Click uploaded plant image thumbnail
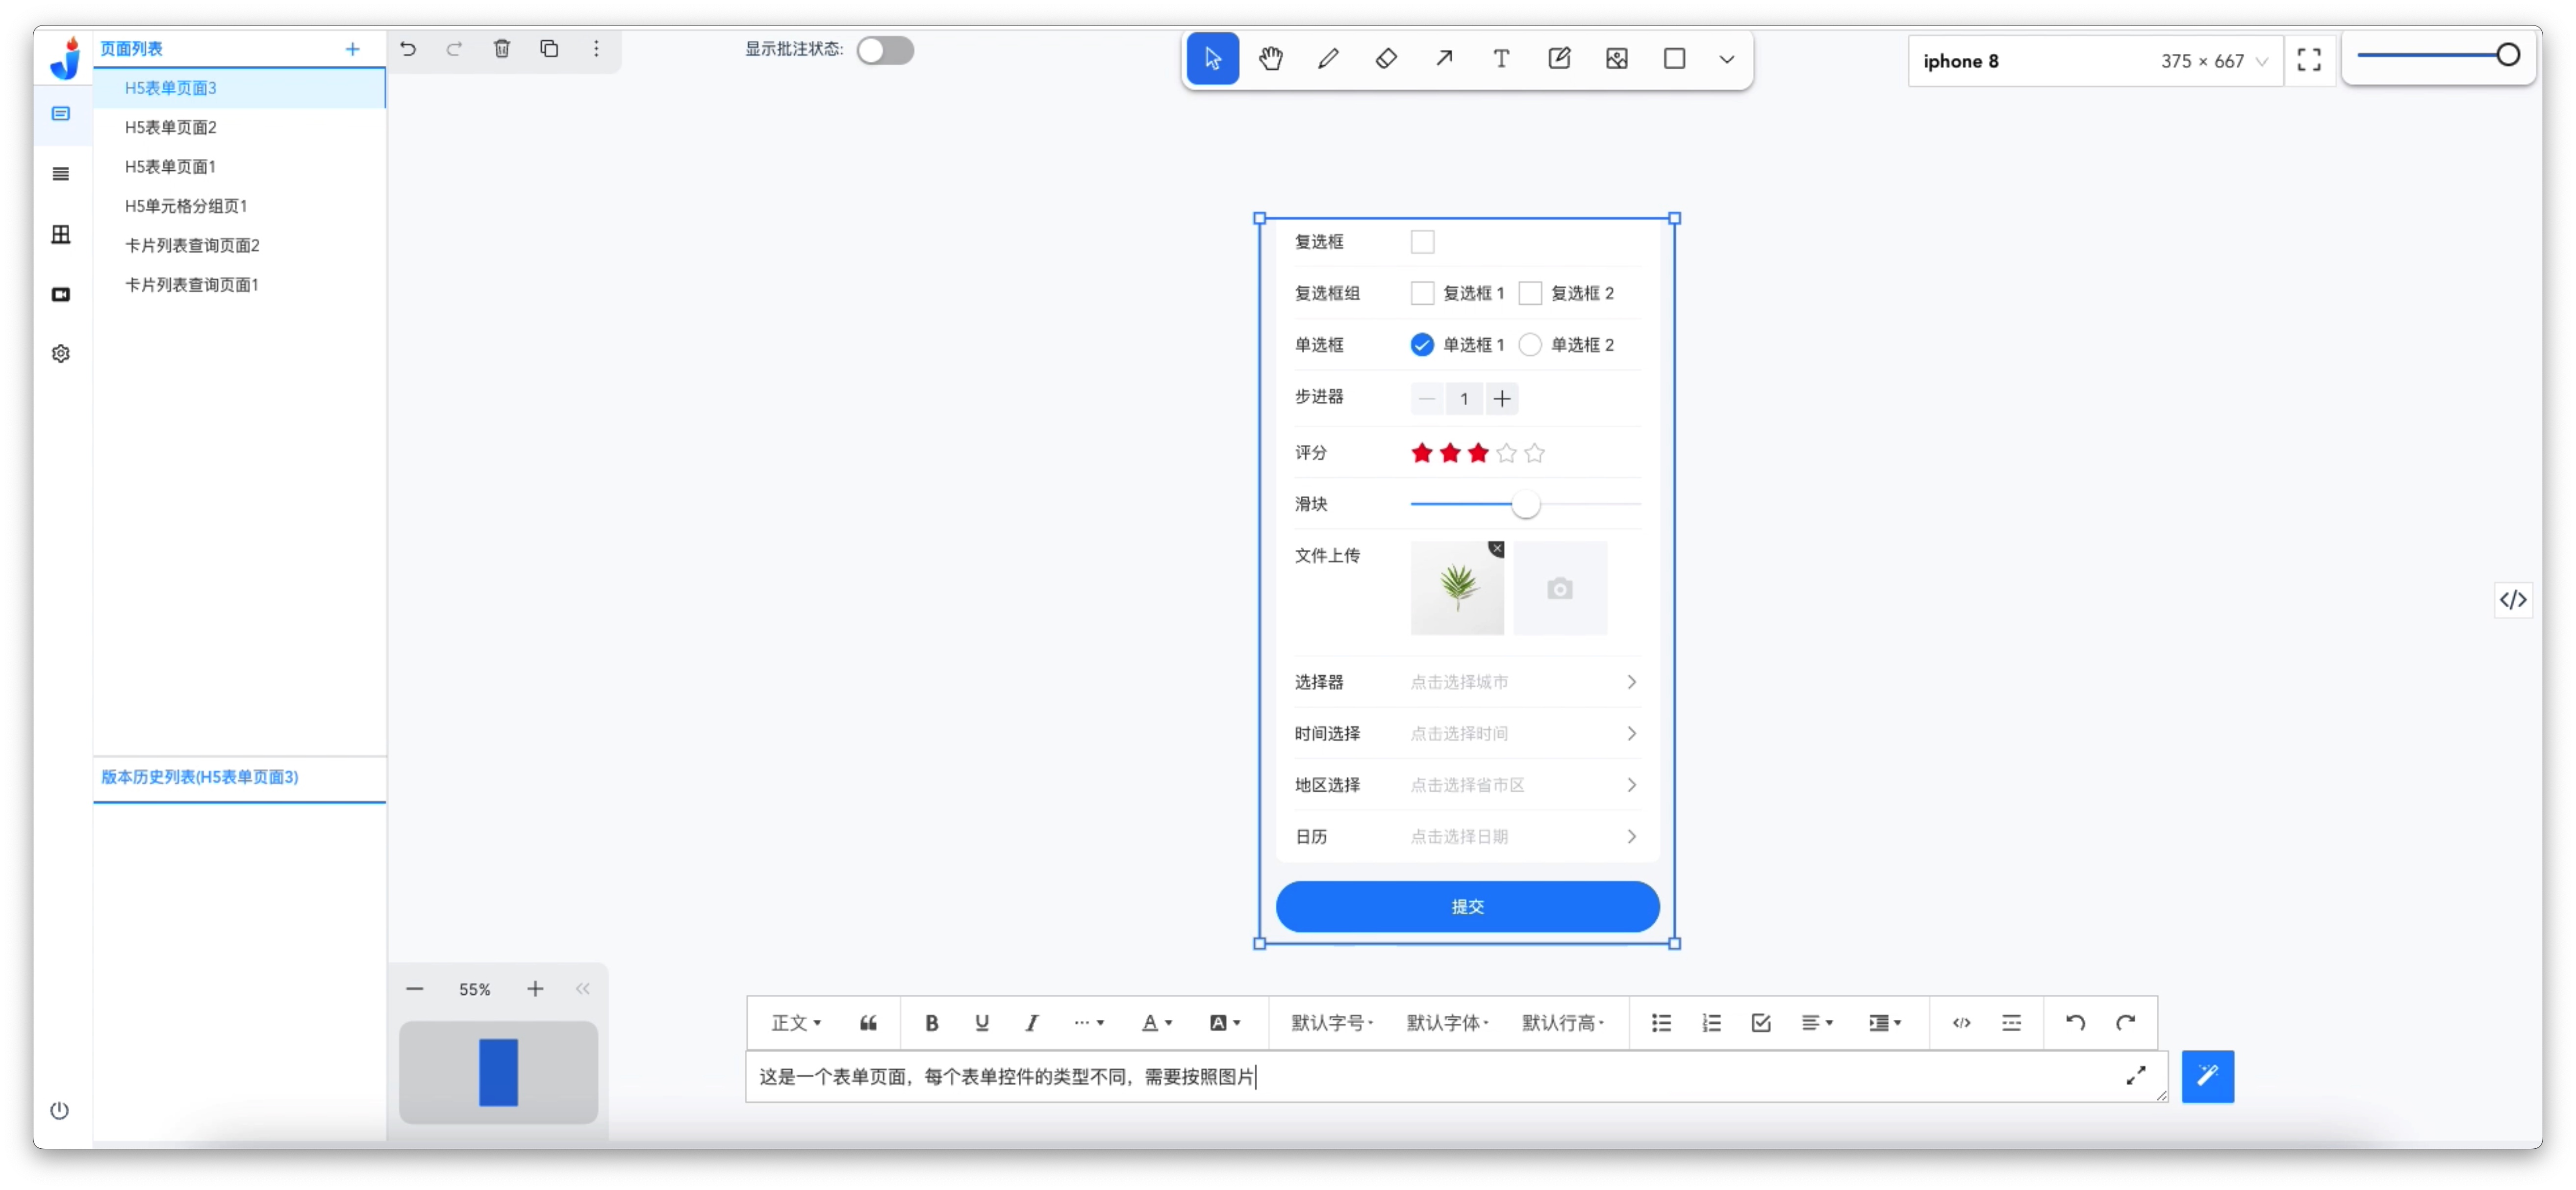The height and width of the screenshot is (1190, 2576). pyautogui.click(x=1457, y=589)
